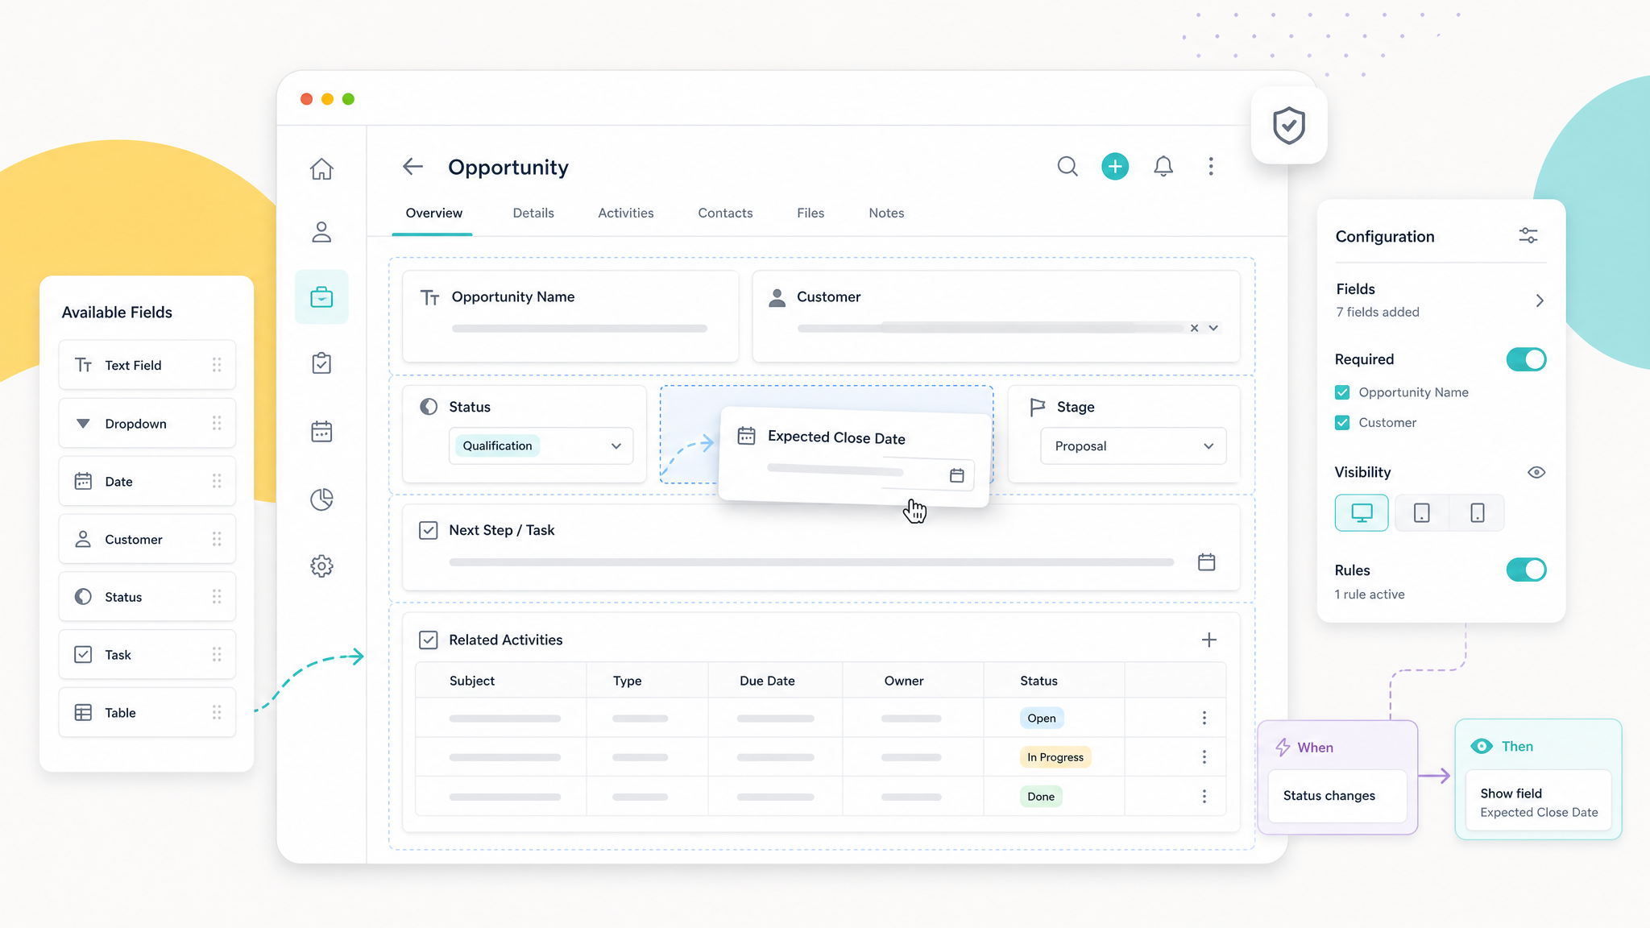
Task: Switch to the Files tab
Action: (x=810, y=213)
